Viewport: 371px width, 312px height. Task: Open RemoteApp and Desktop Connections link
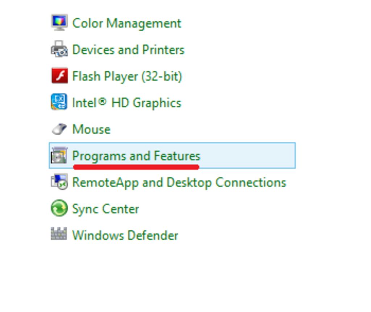(179, 182)
